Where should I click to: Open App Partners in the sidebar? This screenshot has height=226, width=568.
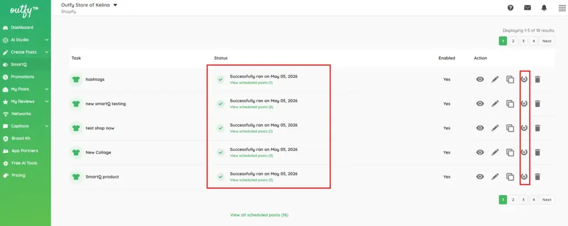tap(26, 151)
